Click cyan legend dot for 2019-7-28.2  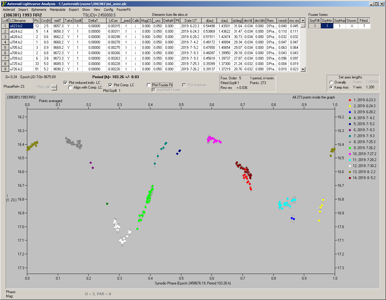pos(349,160)
